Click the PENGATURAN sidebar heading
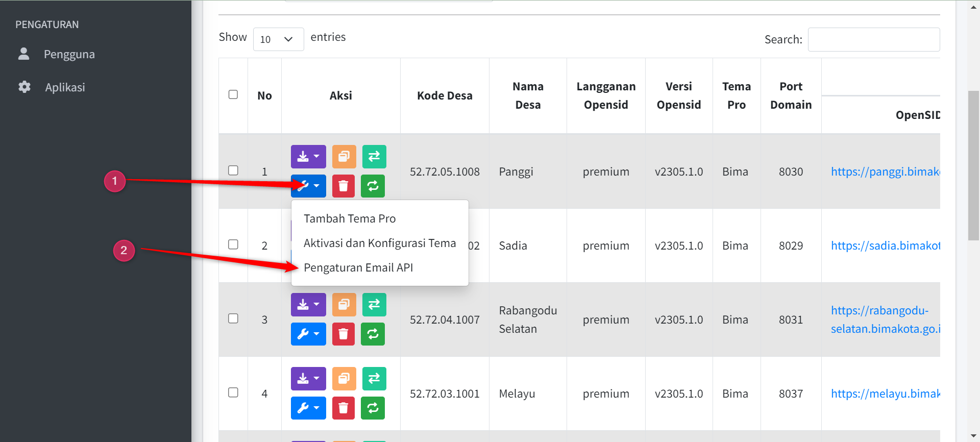This screenshot has width=980, height=442. tap(47, 24)
